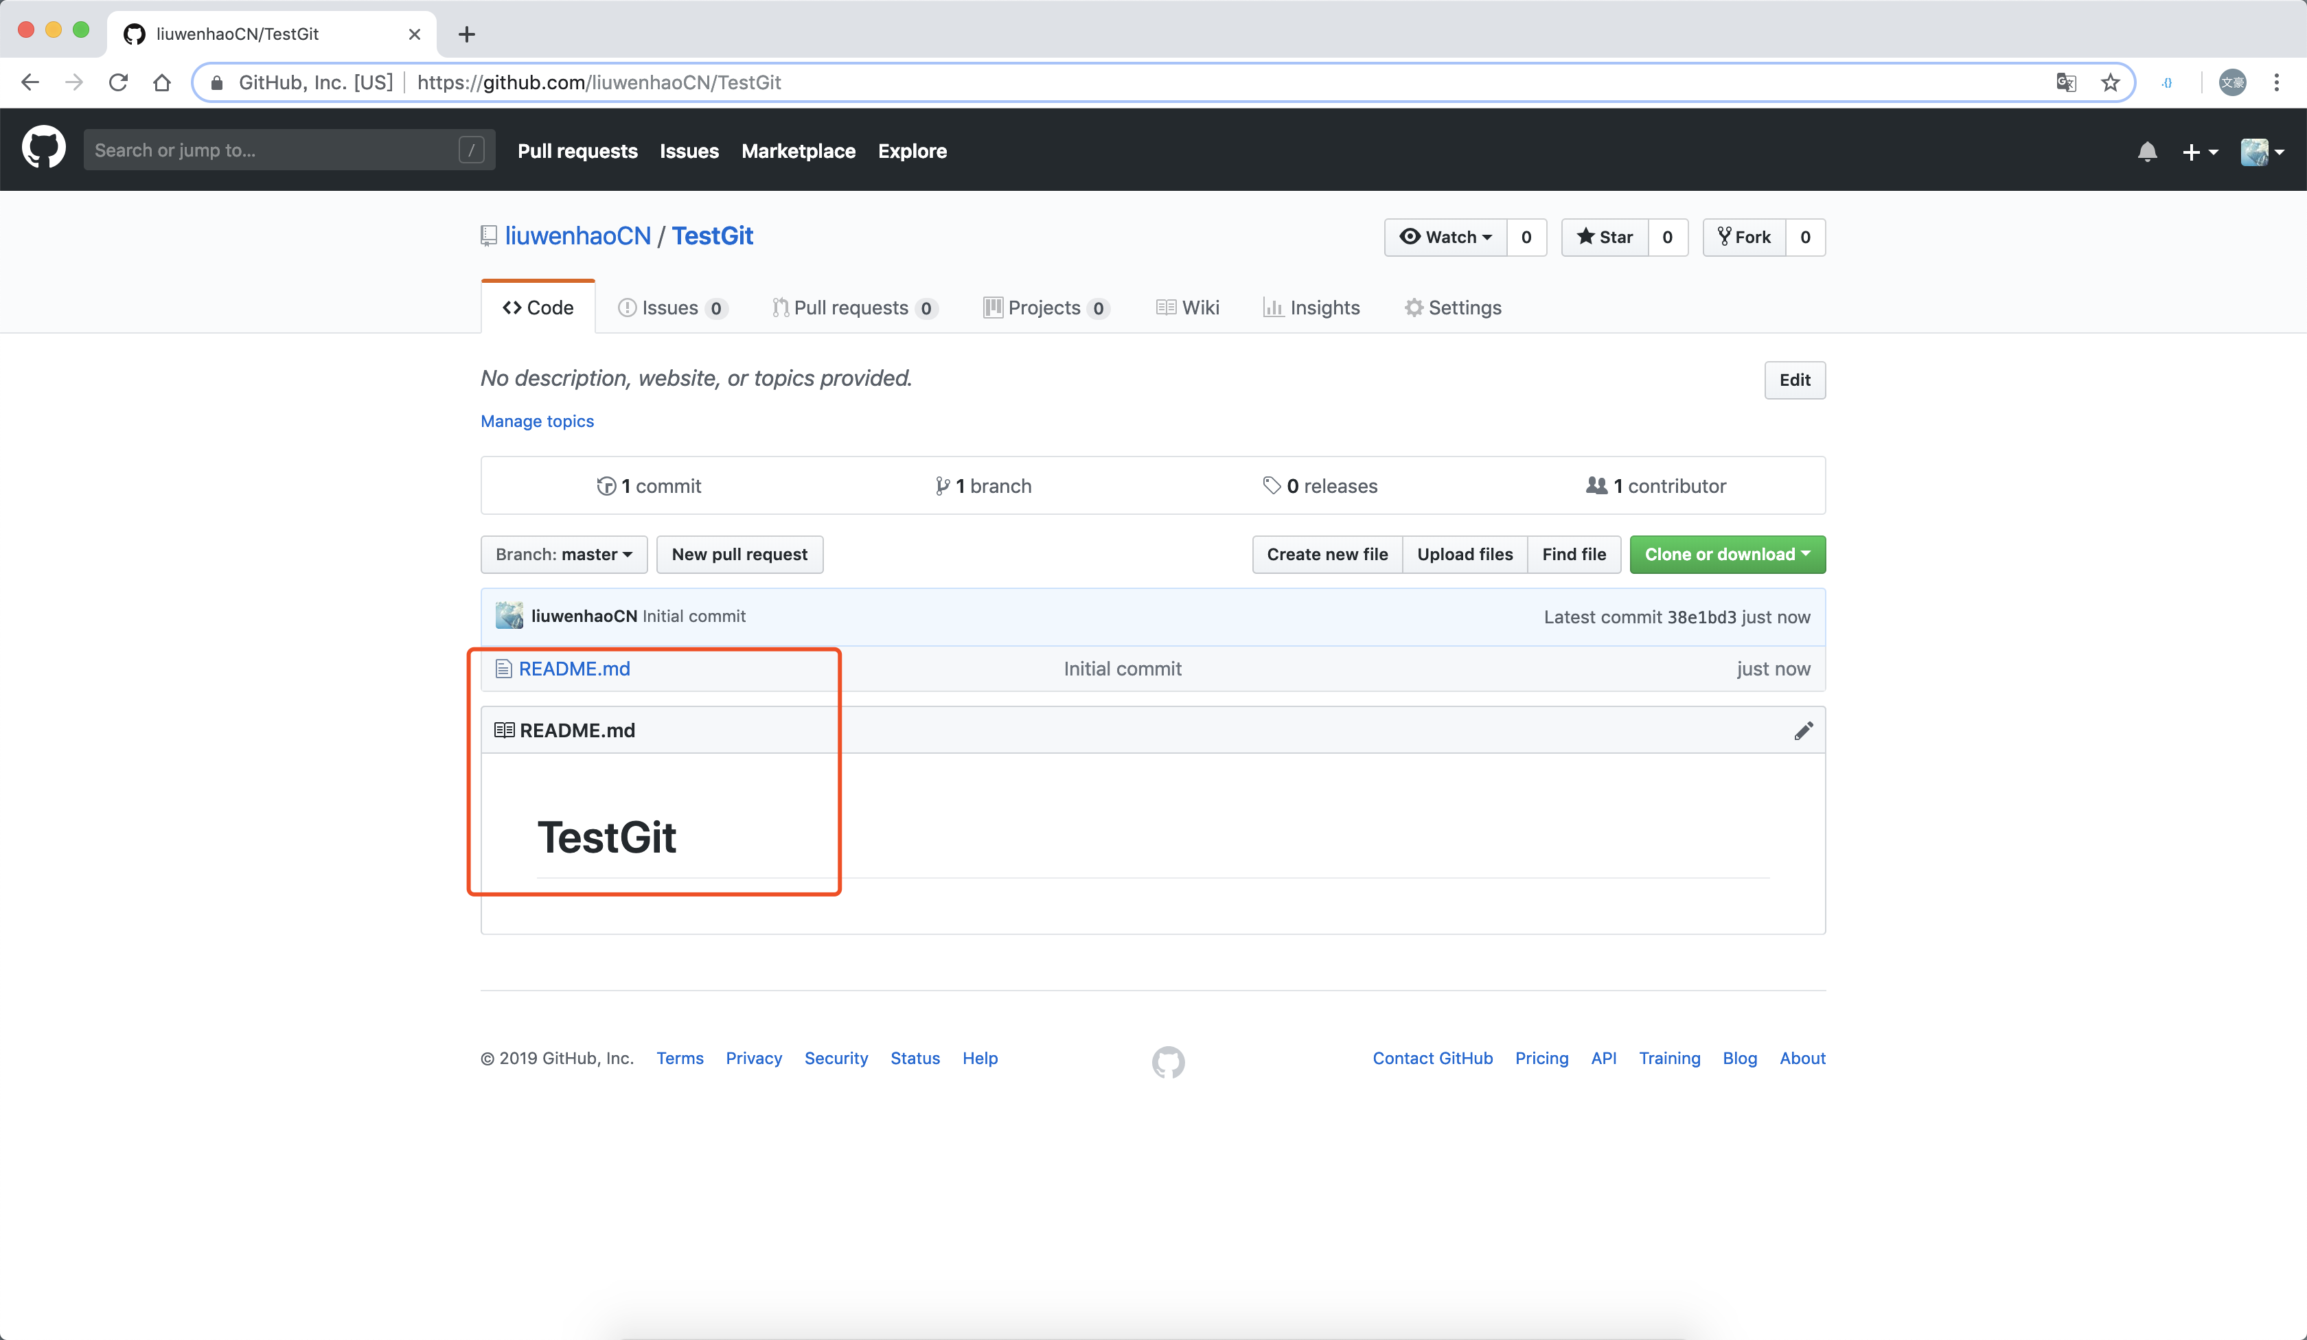The height and width of the screenshot is (1340, 2307).
Task: Click Manage topics link
Action: coord(538,421)
